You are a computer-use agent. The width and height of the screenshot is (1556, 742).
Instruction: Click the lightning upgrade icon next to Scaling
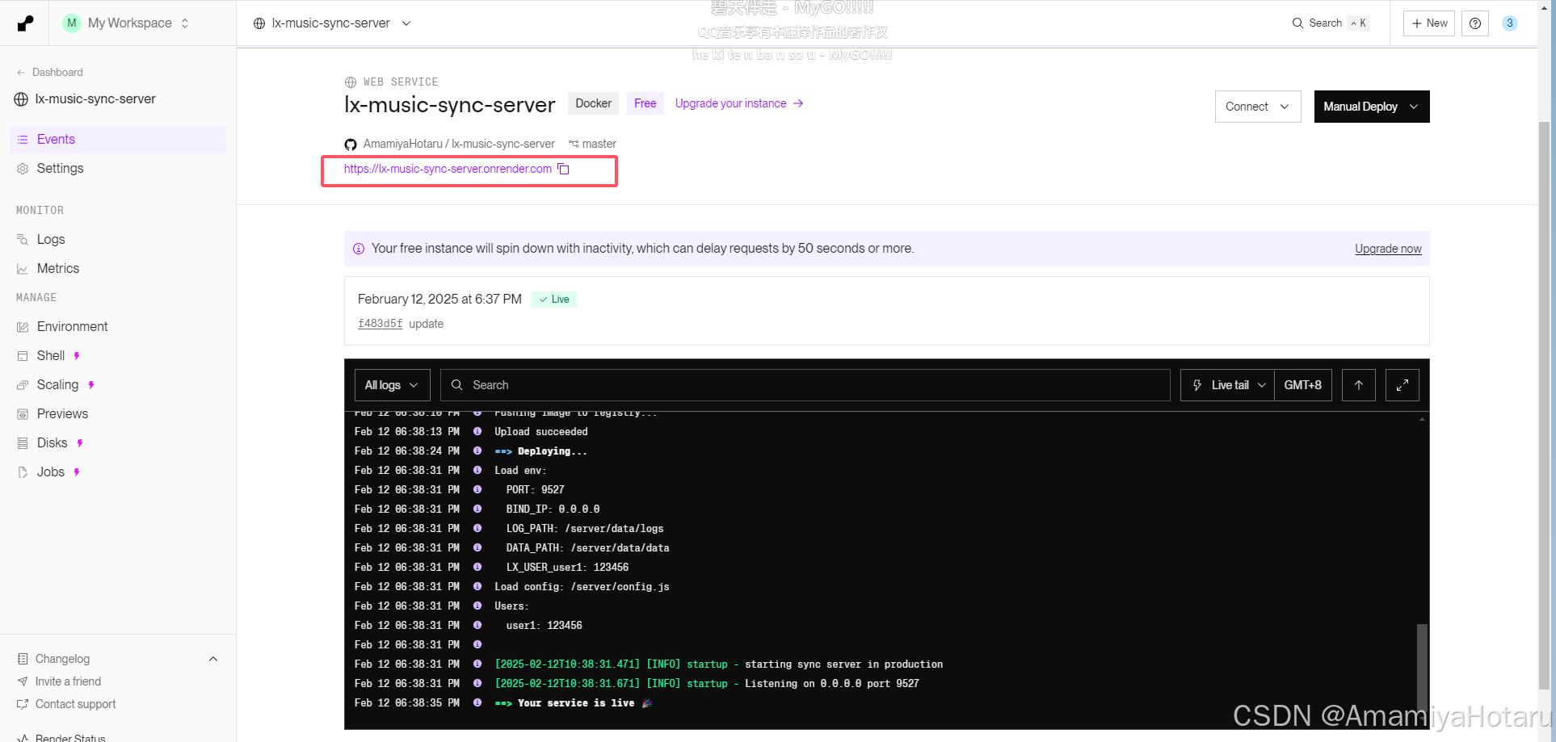click(x=91, y=385)
